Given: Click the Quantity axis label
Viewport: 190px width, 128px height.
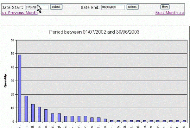Looking at the screenshot, I should tap(5, 81).
